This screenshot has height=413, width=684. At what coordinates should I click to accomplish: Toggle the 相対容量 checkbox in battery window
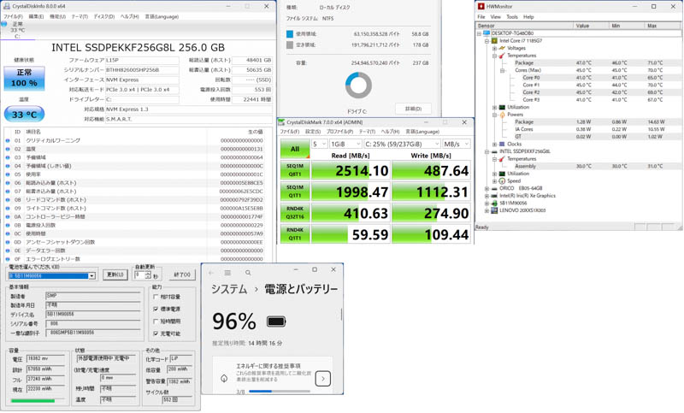tap(156, 297)
